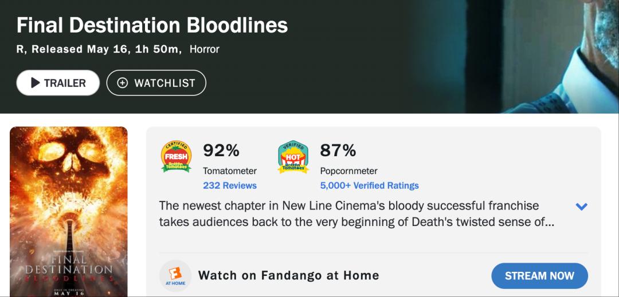Open the 232 Reviews link

230,185
